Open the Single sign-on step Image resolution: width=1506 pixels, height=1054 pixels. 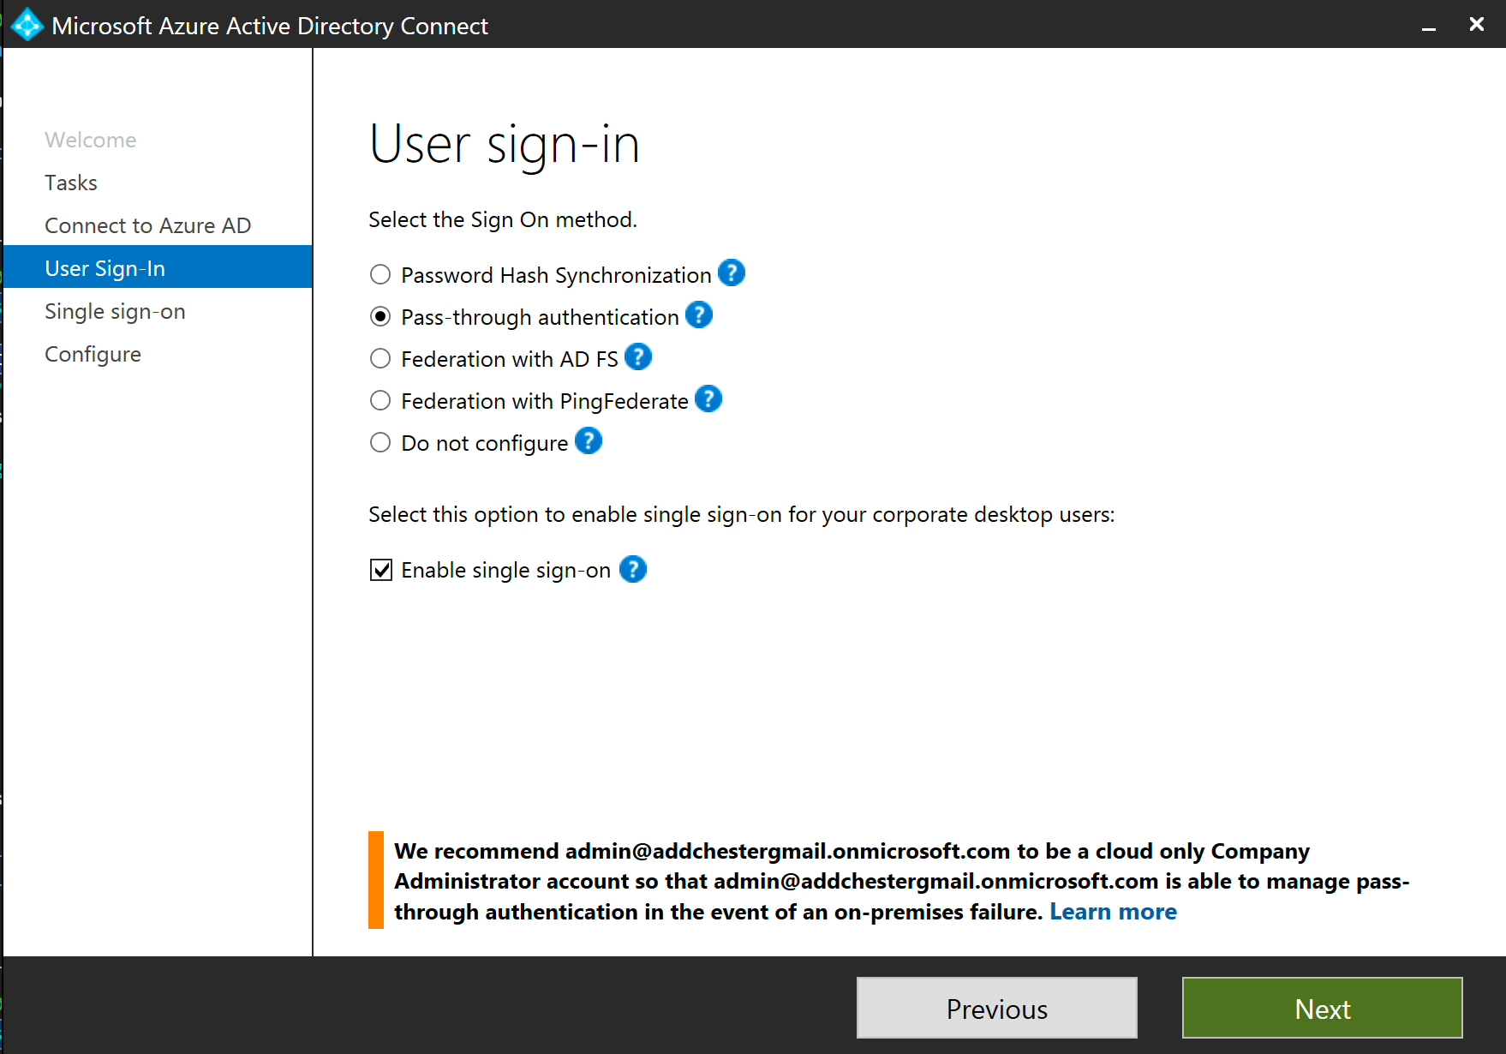[115, 311]
